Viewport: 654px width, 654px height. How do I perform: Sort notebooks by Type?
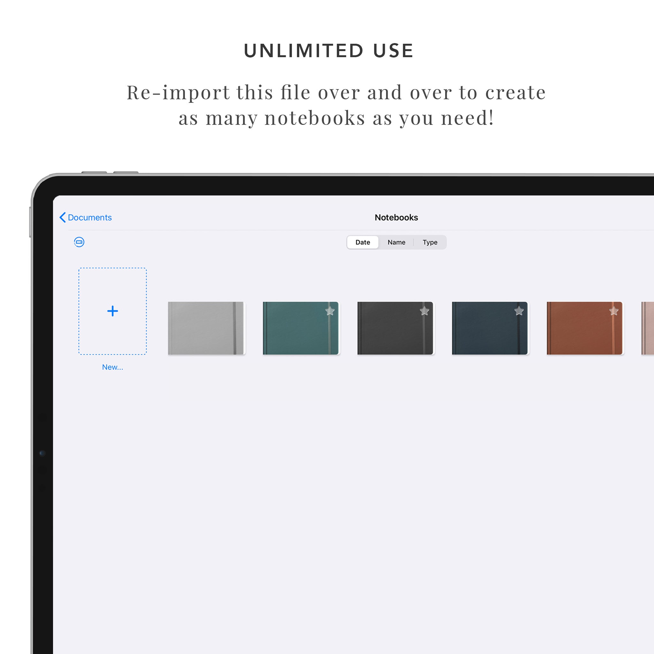coord(430,242)
